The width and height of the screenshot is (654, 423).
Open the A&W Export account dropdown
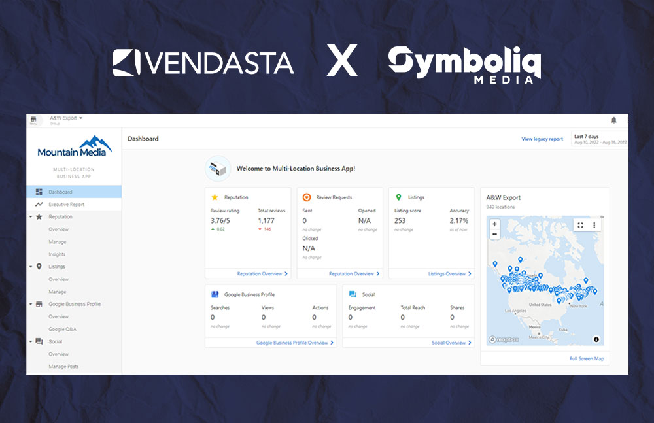pos(66,118)
